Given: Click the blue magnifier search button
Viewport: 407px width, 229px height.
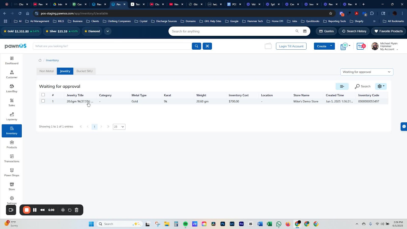Looking at the screenshot, I should point(196,46).
